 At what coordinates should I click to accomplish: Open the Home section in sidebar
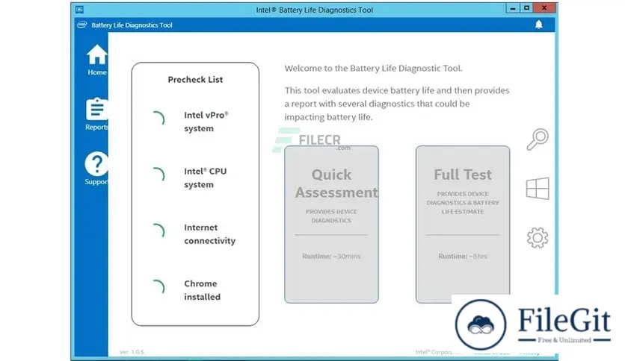click(97, 60)
